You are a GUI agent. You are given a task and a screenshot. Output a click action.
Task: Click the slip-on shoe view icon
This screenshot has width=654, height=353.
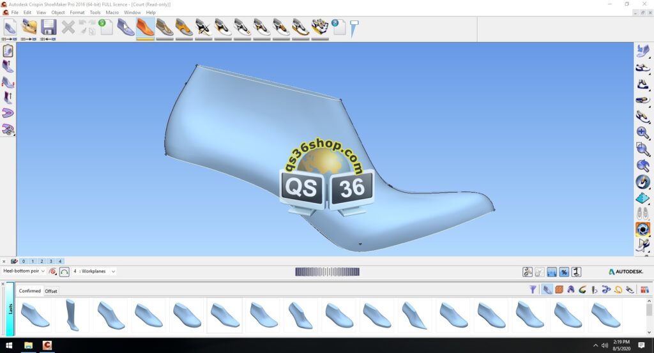point(643,100)
